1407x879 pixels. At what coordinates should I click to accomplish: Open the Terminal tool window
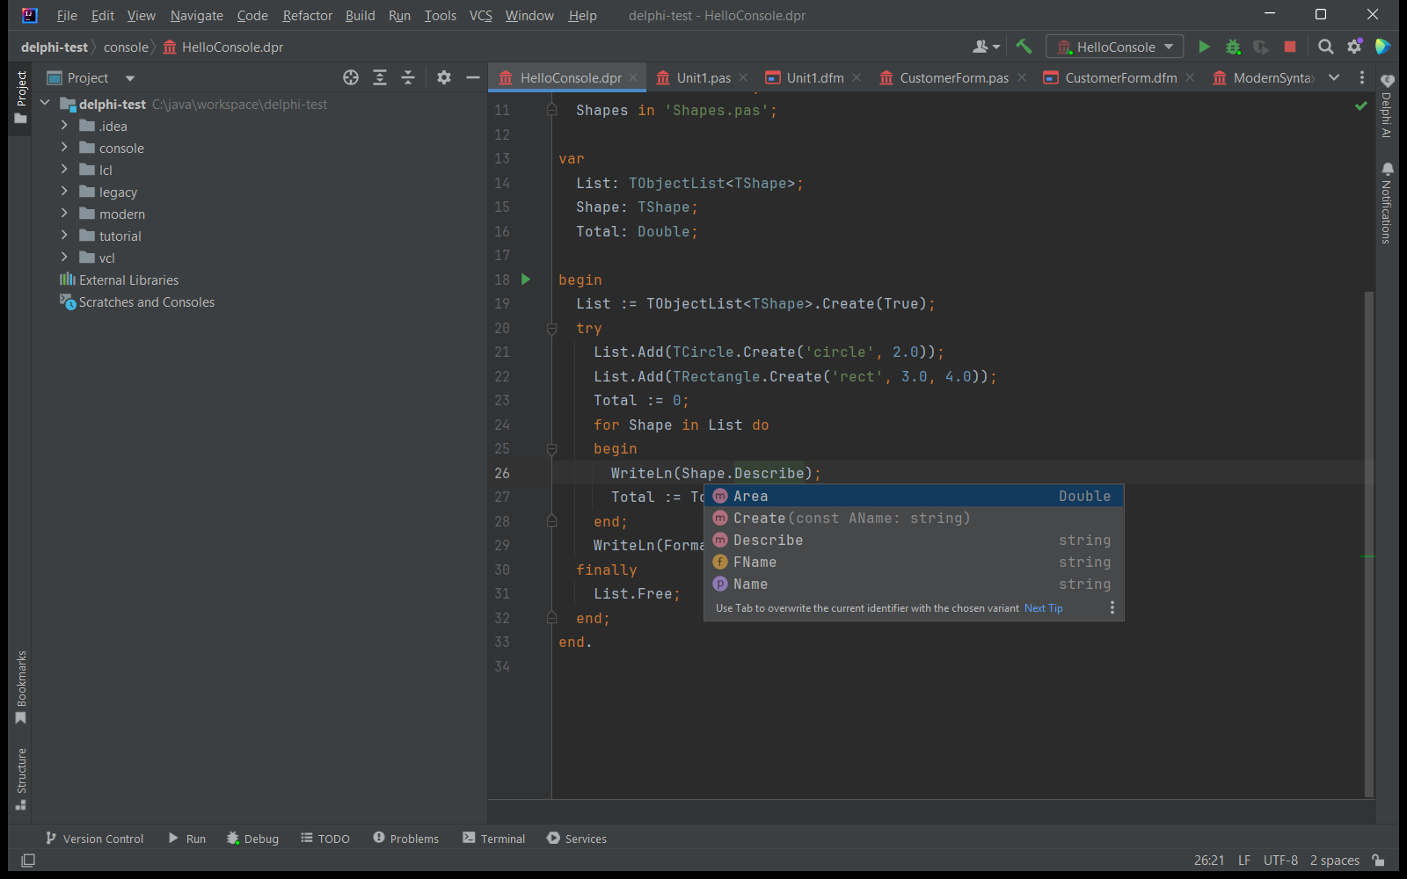click(493, 839)
